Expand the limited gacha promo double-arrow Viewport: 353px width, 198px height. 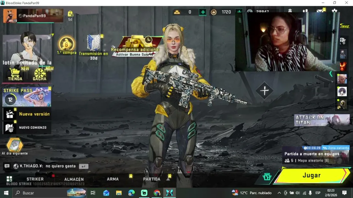point(49,38)
